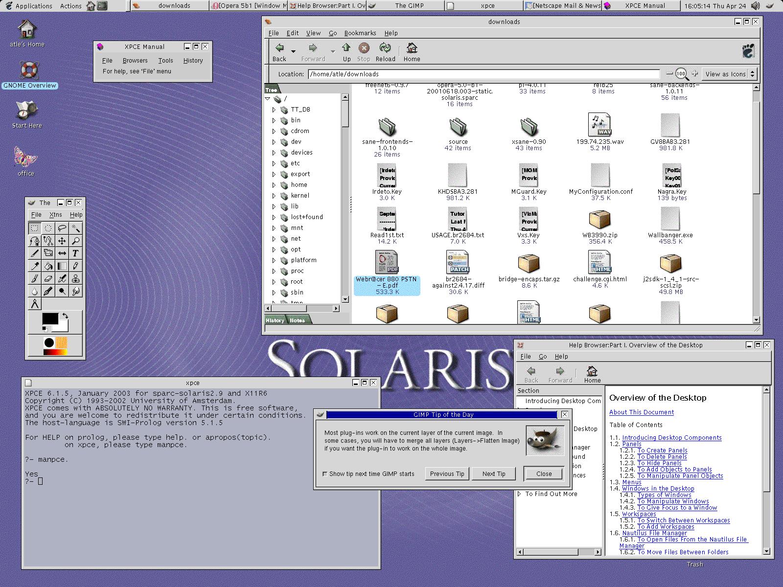The width and height of the screenshot is (783, 587).
Task: Select the Color Picker eyedropper tool
Action: 34,266
